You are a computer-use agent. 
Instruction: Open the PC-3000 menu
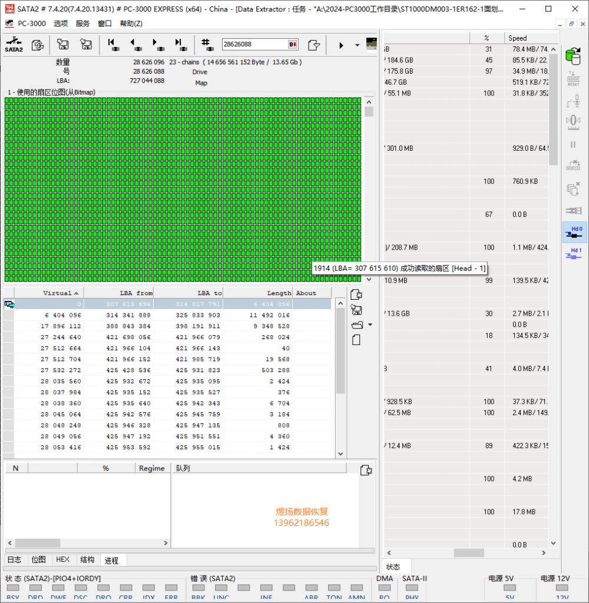[x=32, y=24]
